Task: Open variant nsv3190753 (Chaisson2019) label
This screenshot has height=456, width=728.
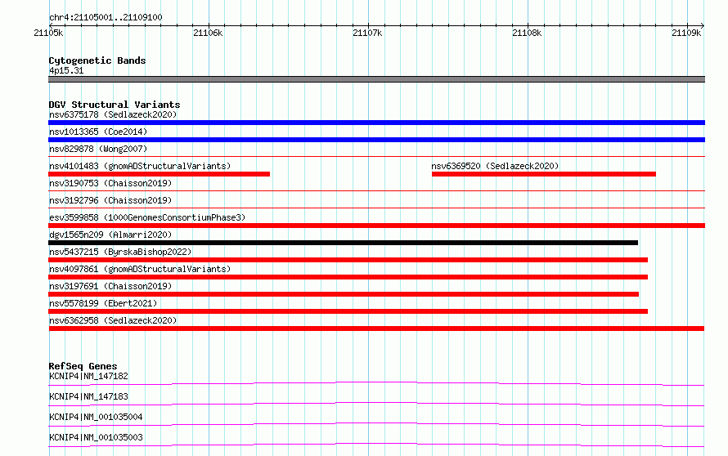Action: pos(110,183)
